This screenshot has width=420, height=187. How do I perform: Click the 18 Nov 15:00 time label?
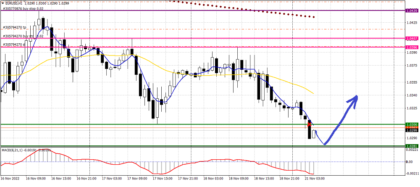click(x=264, y=178)
